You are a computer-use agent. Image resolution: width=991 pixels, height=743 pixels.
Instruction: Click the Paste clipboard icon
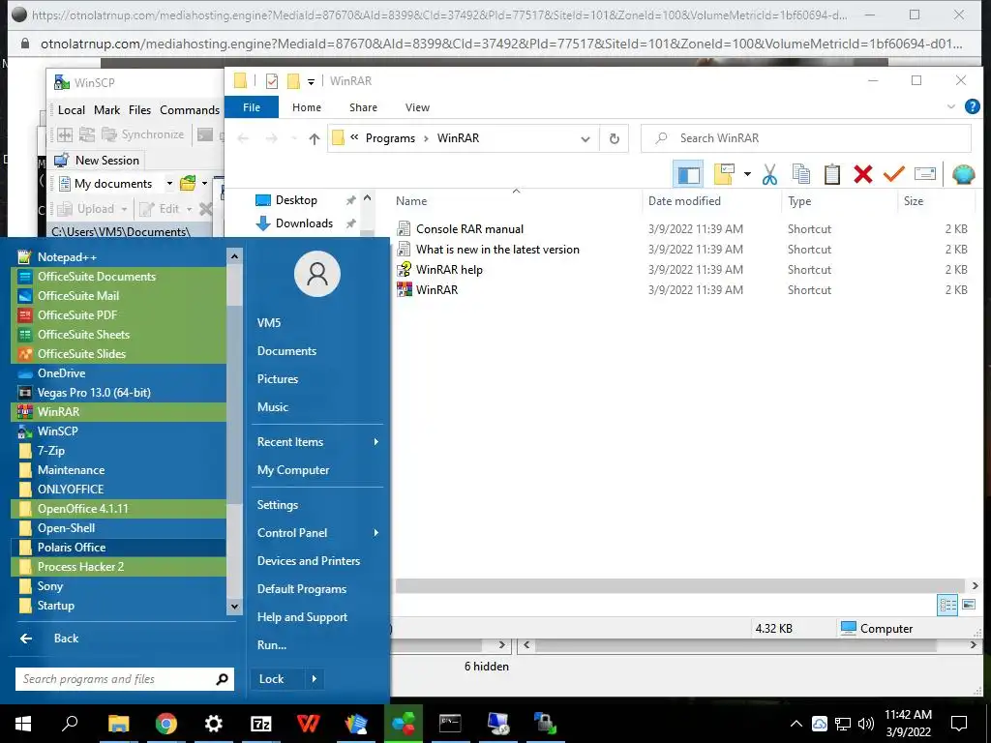831,174
